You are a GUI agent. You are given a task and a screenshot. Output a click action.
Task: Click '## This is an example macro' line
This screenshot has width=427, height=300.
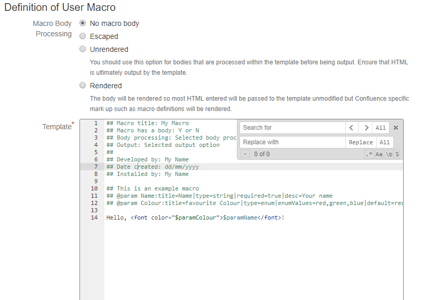click(153, 188)
